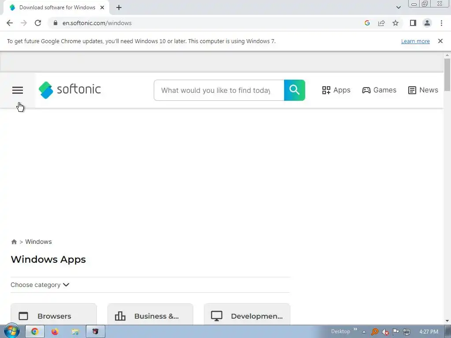Open the tab search chevron
The image size is (451, 338).
[x=398, y=7]
